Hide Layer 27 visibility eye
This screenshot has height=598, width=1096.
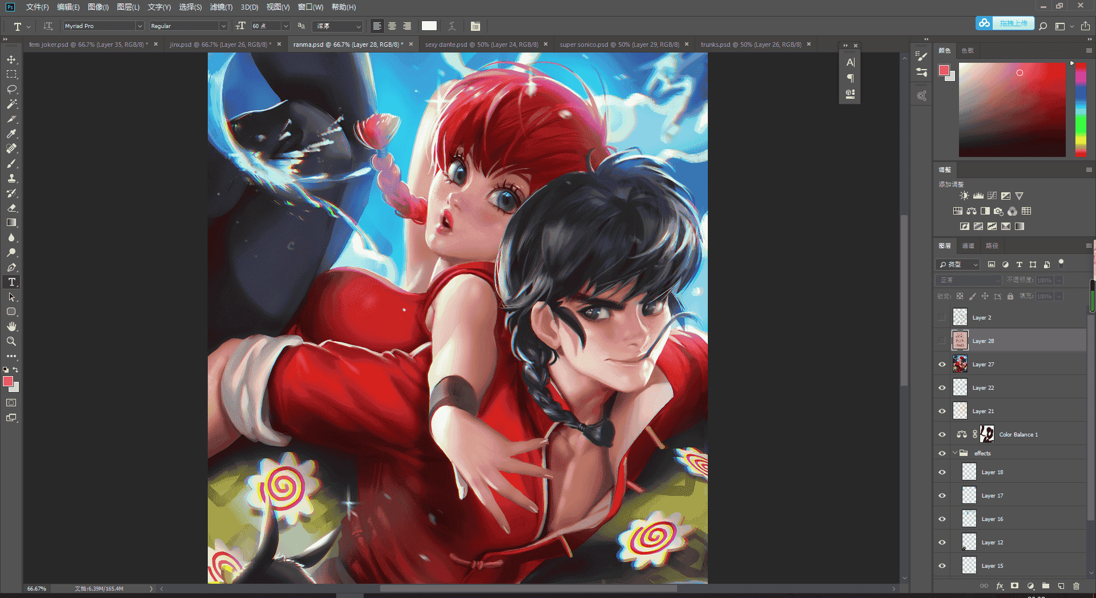[942, 365]
